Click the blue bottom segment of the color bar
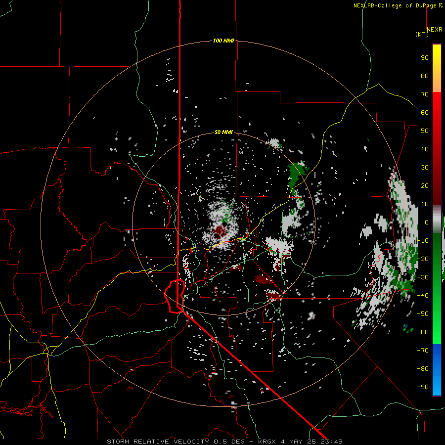Image resolution: width=445 pixels, height=445 pixels. [x=437, y=370]
